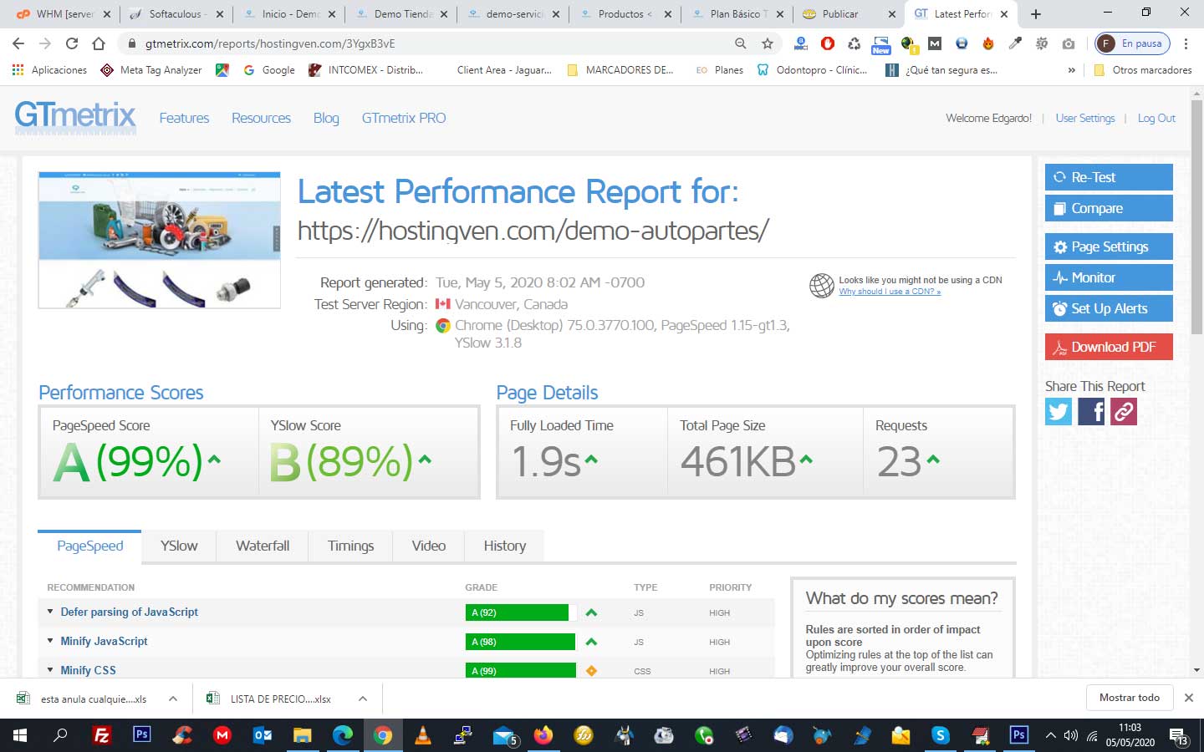Open the camera extension icon
The width and height of the screenshot is (1204, 752).
tap(1069, 43)
